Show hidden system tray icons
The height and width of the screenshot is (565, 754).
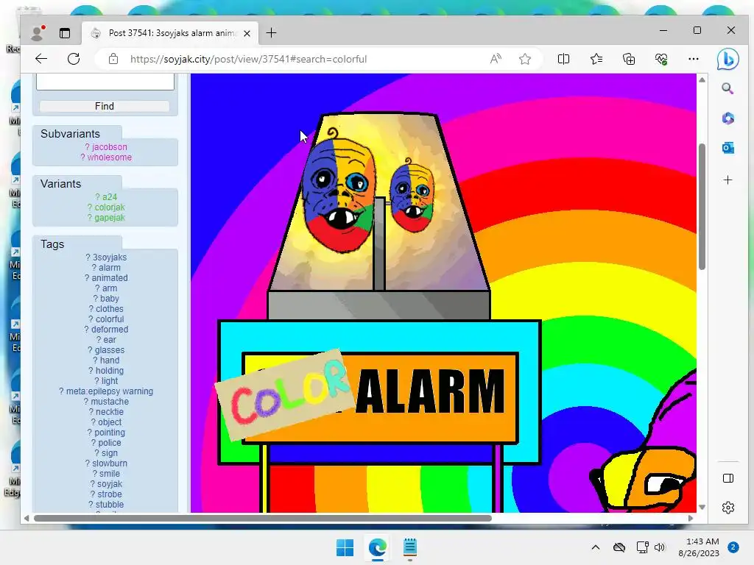595,547
